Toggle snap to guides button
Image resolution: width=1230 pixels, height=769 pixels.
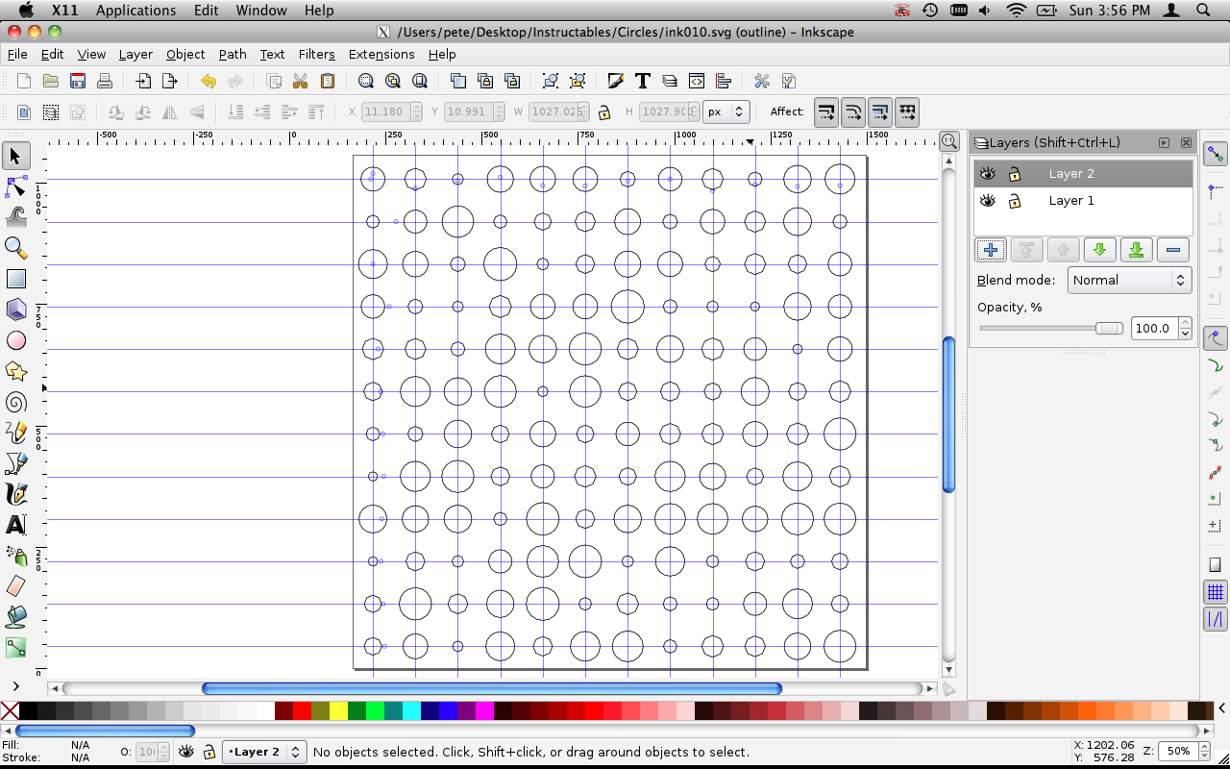(1216, 619)
